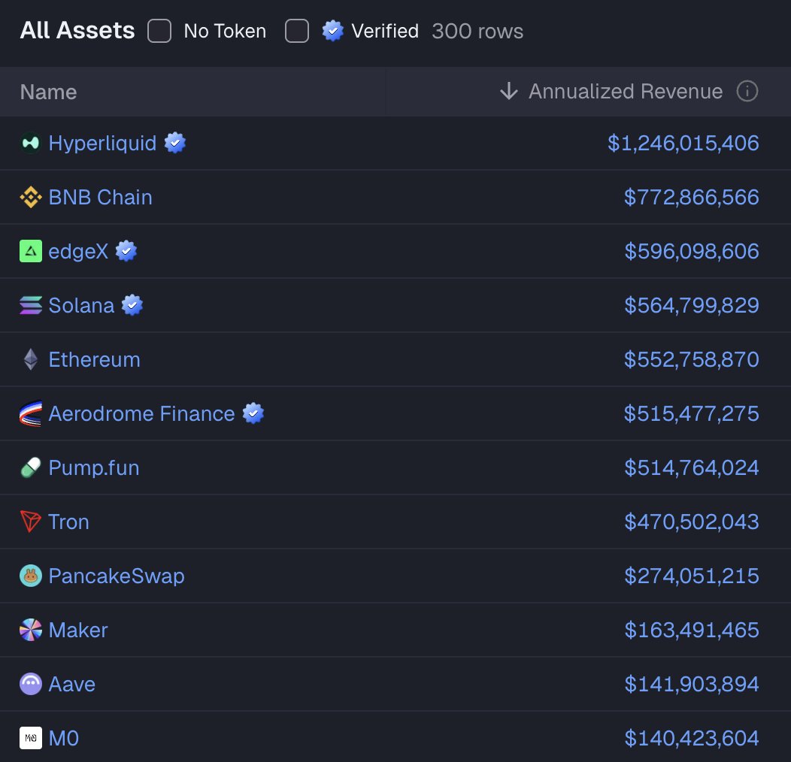Open the Aave project link
The width and height of the screenshot is (791, 762).
coord(72,684)
